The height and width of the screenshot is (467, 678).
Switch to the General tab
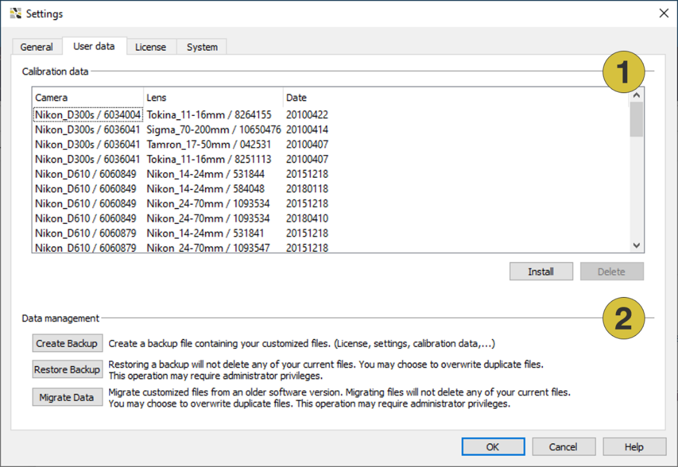(x=37, y=47)
